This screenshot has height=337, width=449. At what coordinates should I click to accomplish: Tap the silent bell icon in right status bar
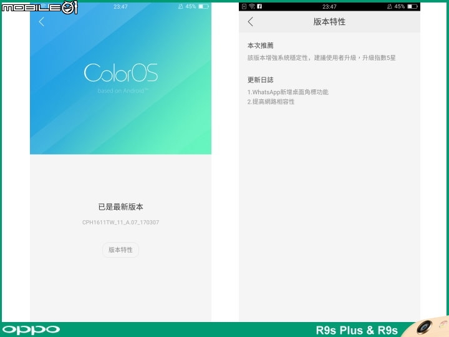tap(389, 6)
